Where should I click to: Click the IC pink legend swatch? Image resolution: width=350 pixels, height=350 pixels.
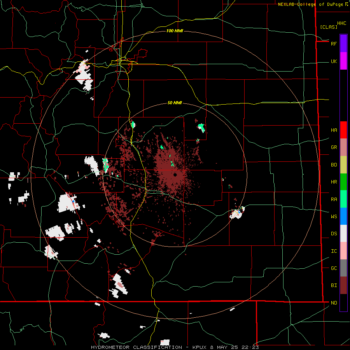tap(343, 251)
